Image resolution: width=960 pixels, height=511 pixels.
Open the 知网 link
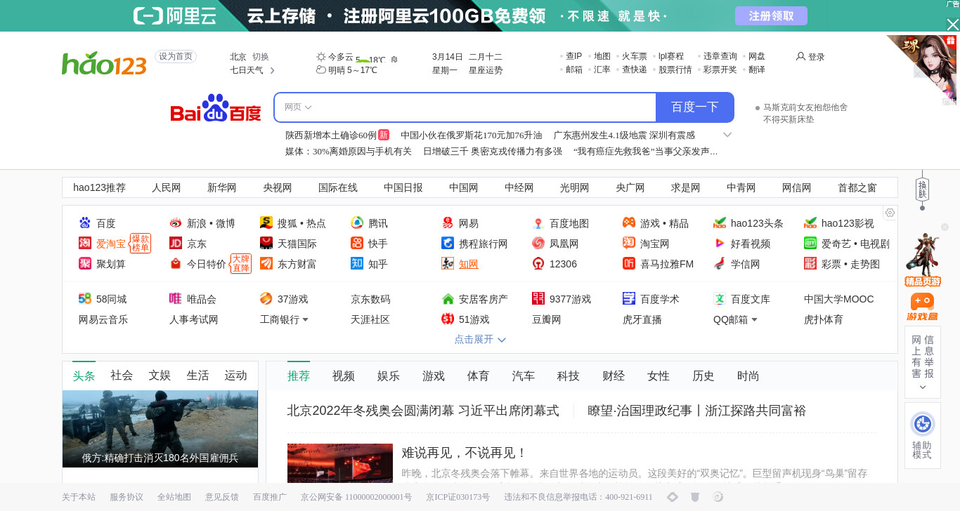[x=469, y=264]
